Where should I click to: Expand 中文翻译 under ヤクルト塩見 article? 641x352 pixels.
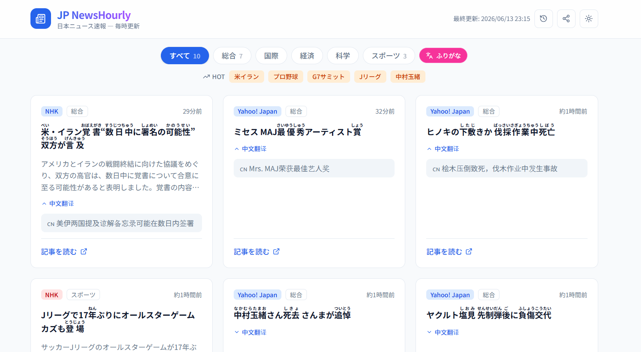[x=443, y=332]
